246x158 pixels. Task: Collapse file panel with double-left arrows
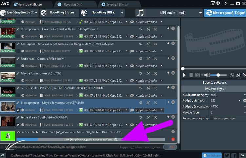3,155
